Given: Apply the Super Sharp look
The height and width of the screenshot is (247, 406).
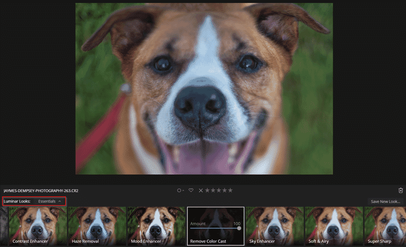Looking at the screenshot, I should coord(385,226).
